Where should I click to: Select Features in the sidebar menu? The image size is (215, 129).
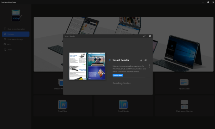(11, 34)
